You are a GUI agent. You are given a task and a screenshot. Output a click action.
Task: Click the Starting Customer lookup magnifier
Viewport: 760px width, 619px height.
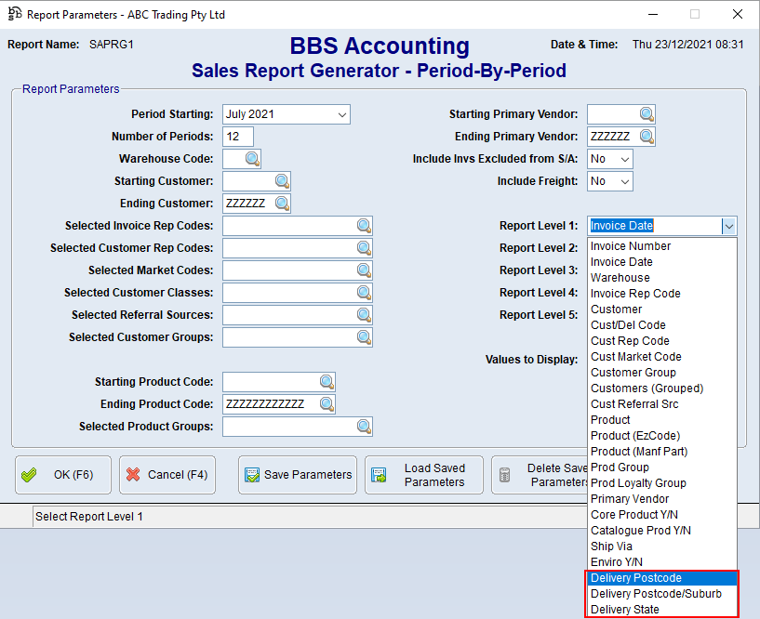(282, 181)
